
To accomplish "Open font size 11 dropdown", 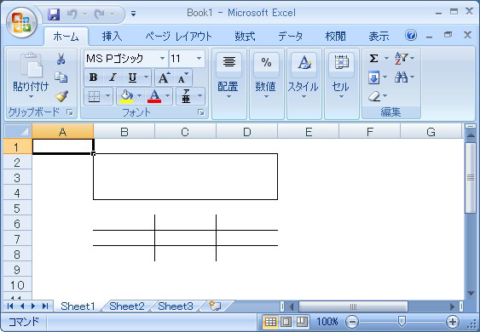I will click(x=199, y=59).
